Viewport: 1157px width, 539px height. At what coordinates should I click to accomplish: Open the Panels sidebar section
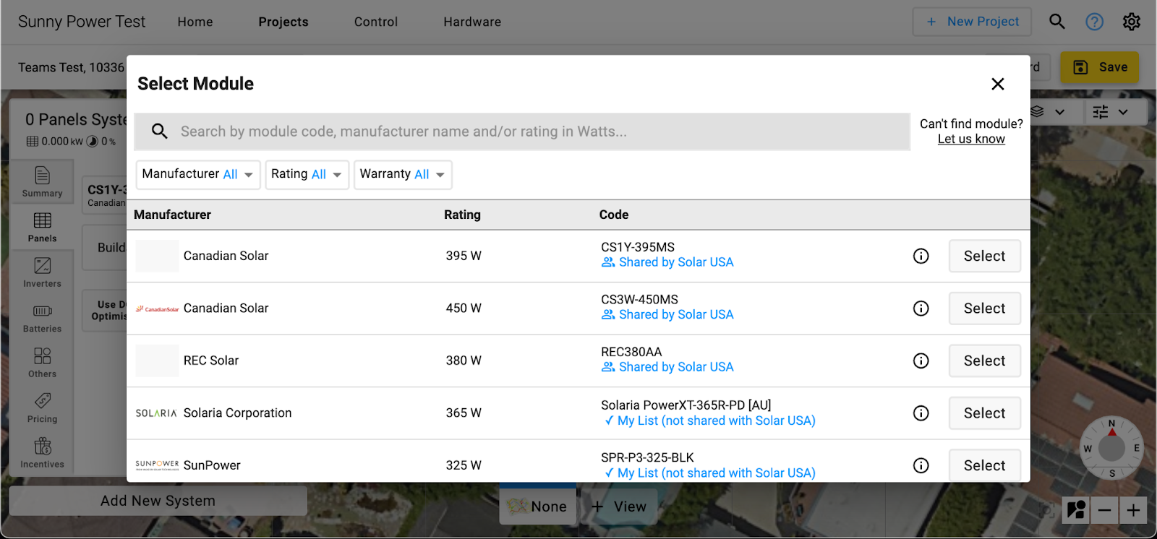pos(43,228)
